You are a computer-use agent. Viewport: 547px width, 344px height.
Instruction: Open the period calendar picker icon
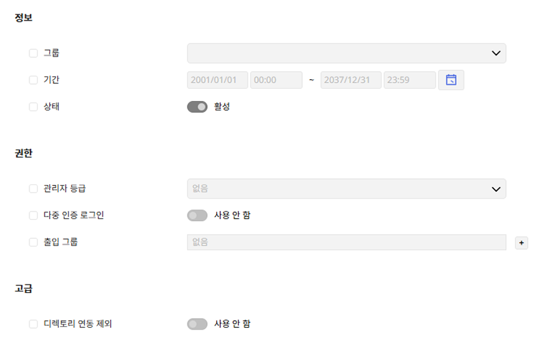(x=451, y=80)
